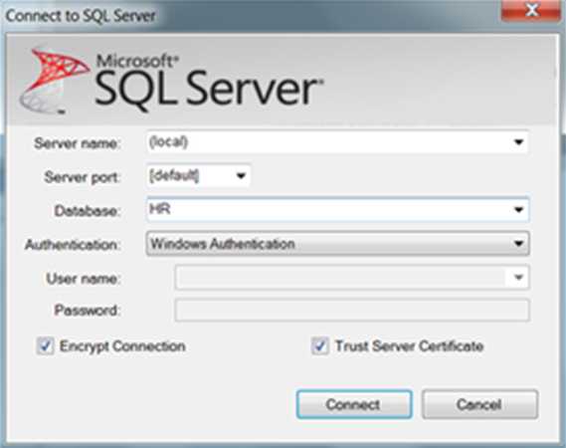566x448 pixels.
Task: Click the Connect button
Action: (x=354, y=404)
